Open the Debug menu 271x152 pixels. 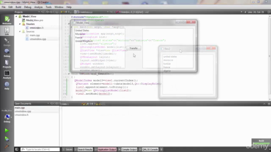pyautogui.click(x=28, y=7)
